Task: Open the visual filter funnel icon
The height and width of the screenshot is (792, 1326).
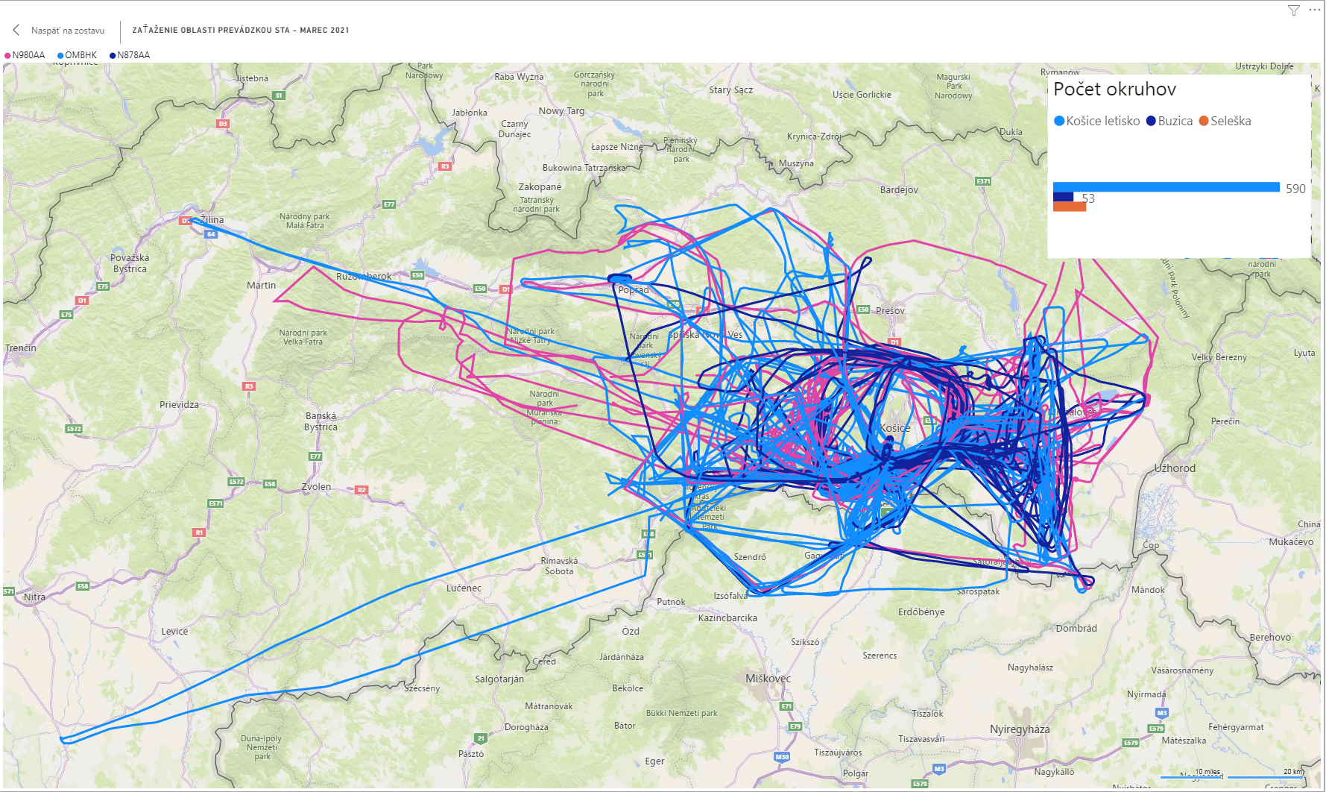Action: [1294, 10]
